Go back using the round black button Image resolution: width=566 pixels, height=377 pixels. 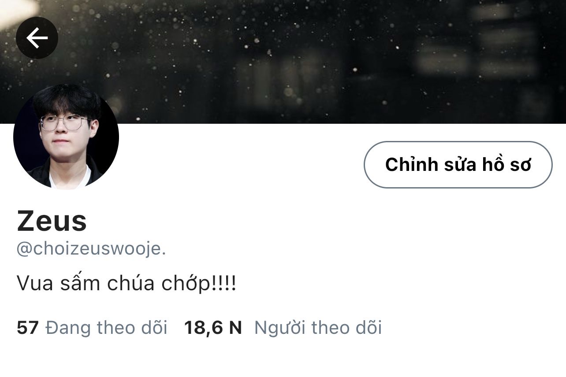[37, 38]
